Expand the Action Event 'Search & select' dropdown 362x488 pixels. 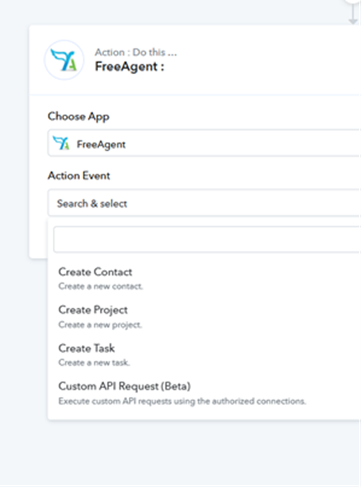coord(206,203)
